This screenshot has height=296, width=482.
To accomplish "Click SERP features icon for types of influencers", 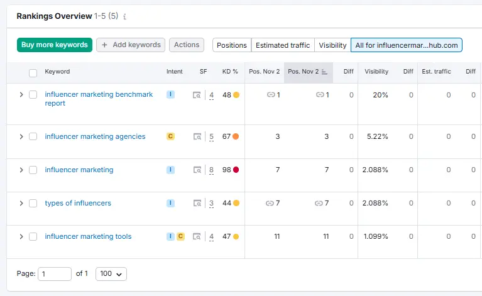I will click(x=197, y=203).
